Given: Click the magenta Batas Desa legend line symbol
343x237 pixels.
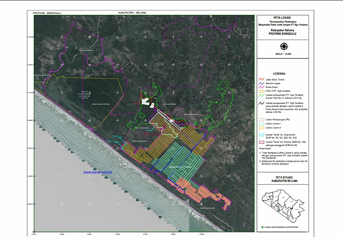Looking at the screenshot, I should point(260,86).
